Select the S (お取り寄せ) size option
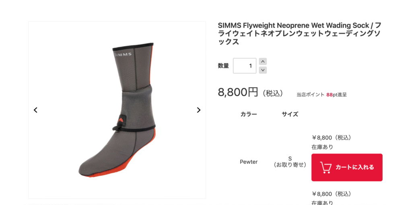This screenshot has height=205, width=412. coord(290,162)
